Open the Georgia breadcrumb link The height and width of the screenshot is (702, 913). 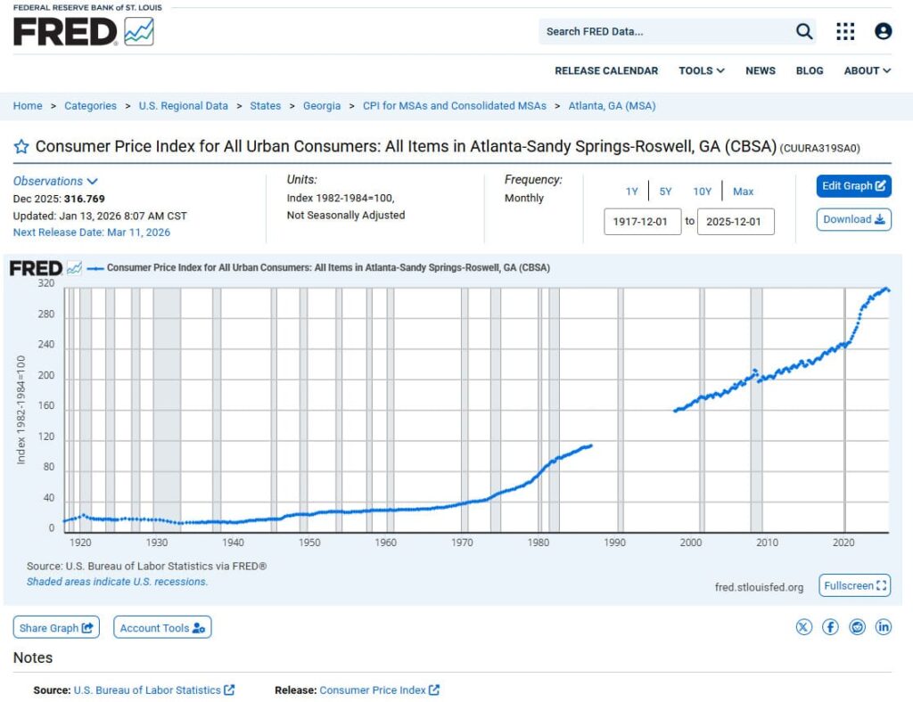tap(322, 106)
